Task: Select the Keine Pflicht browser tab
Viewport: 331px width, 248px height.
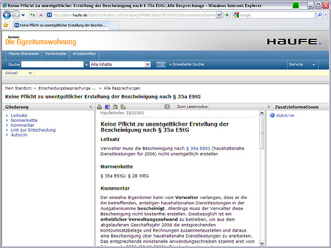Action: click(61, 25)
